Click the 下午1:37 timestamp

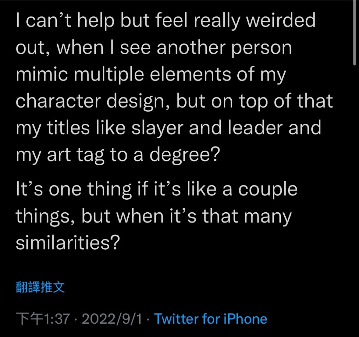[x=43, y=319]
